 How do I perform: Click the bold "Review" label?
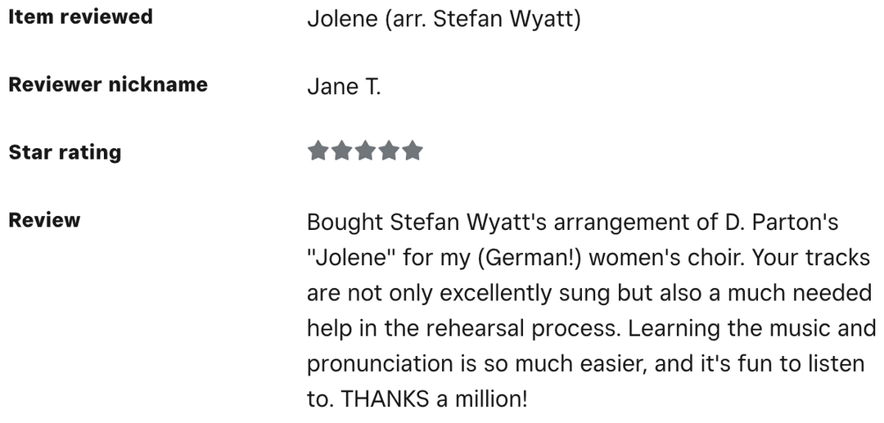[44, 220]
